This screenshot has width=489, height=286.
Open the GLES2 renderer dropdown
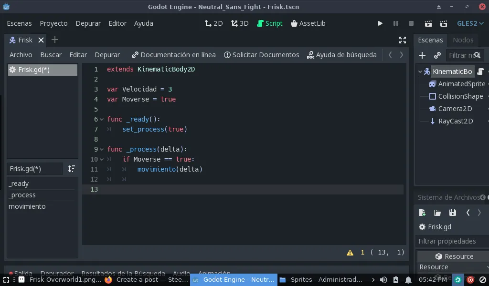(x=470, y=23)
